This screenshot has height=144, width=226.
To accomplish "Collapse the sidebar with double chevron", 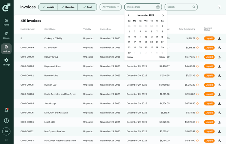I will 6,140.
